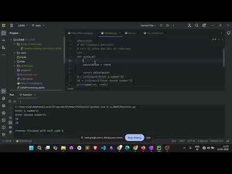232x174 pixels.
Task: Click function.py breadcrumb in status bar
Action: pos(24,141)
